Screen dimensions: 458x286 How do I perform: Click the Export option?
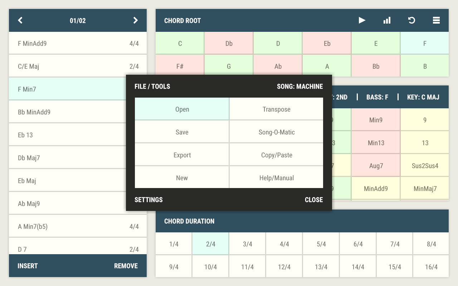coord(182,155)
